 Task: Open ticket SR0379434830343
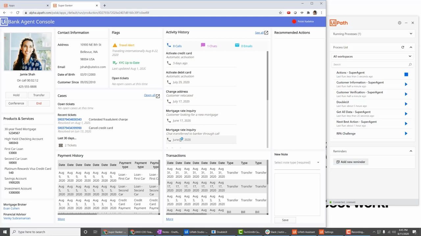pos(69,119)
